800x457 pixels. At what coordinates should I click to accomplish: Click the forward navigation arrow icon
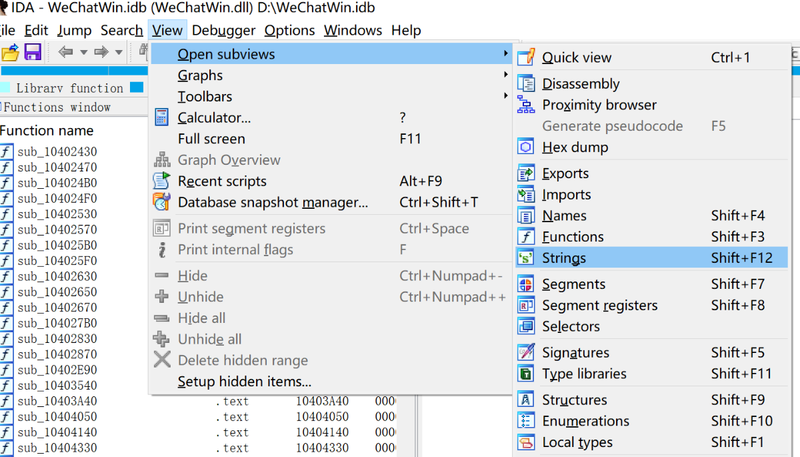101,52
